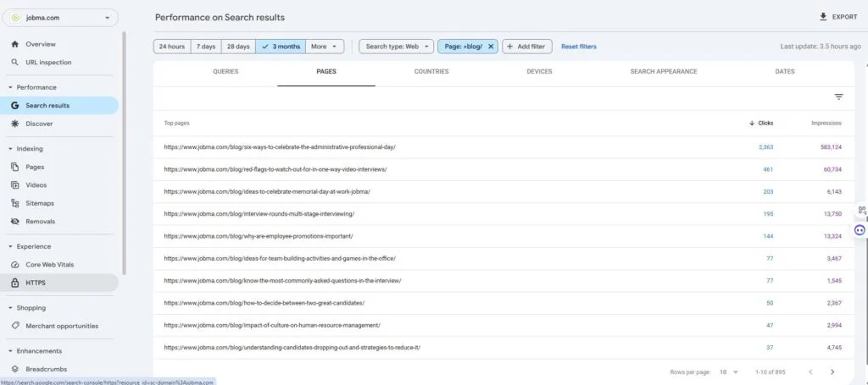Screen dimensions: 868x385
Task: Click the Videos icon in sidebar
Action: click(x=15, y=185)
